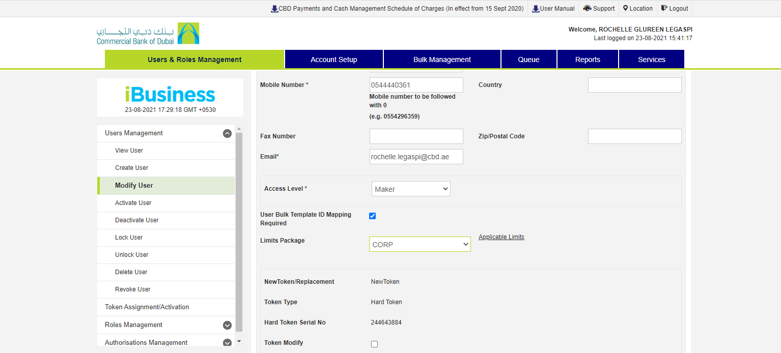Select Create User in the sidebar

click(x=131, y=168)
